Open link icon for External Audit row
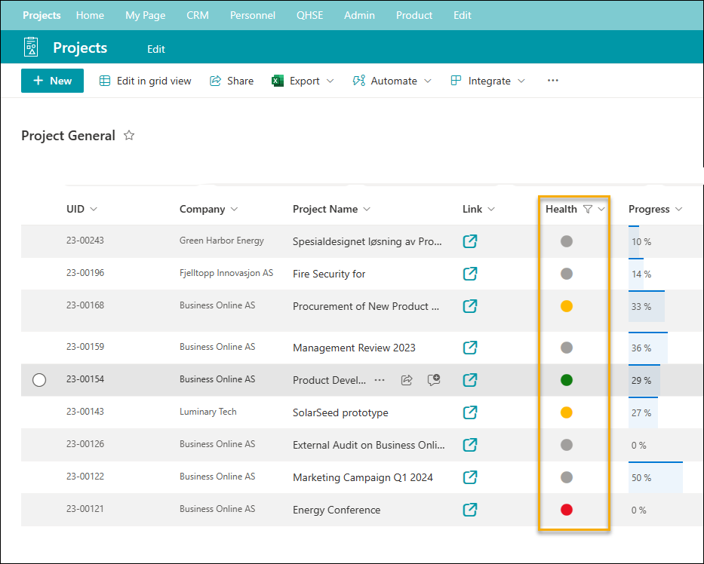This screenshot has width=704, height=564. pos(469,445)
